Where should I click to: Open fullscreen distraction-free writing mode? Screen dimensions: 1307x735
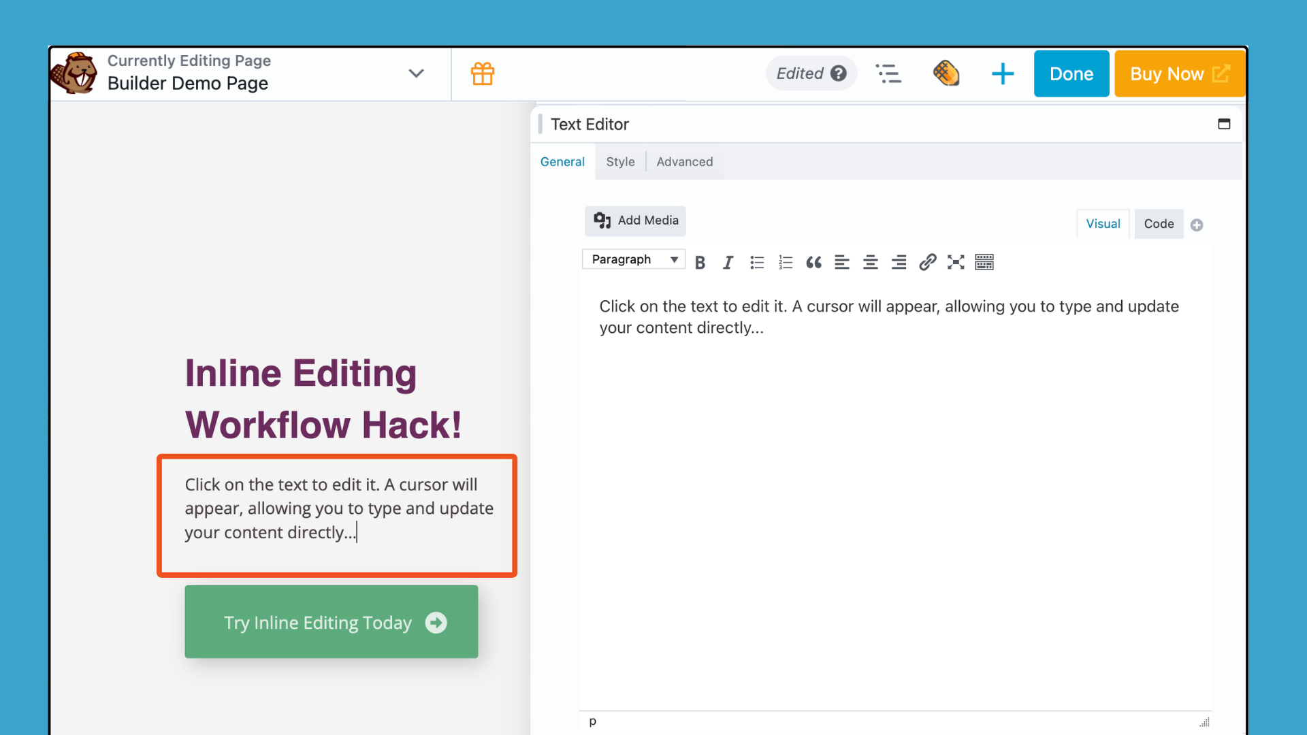pos(956,262)
